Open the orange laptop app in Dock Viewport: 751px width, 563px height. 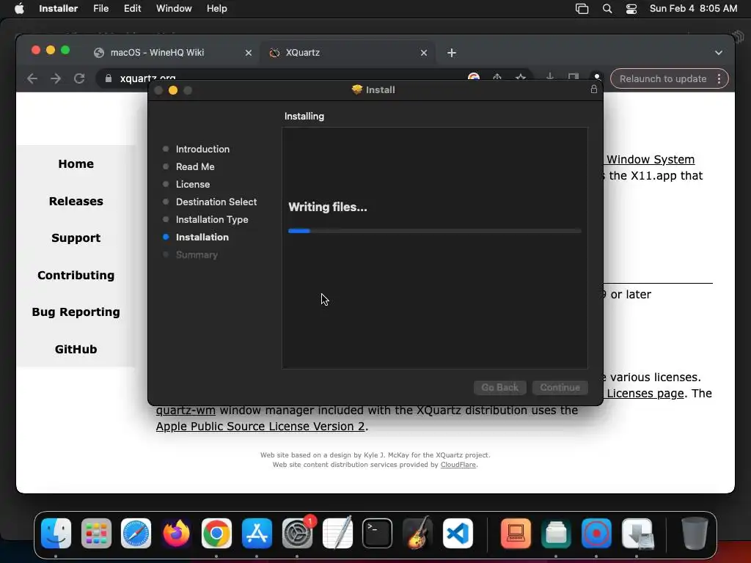coord(516,533)
